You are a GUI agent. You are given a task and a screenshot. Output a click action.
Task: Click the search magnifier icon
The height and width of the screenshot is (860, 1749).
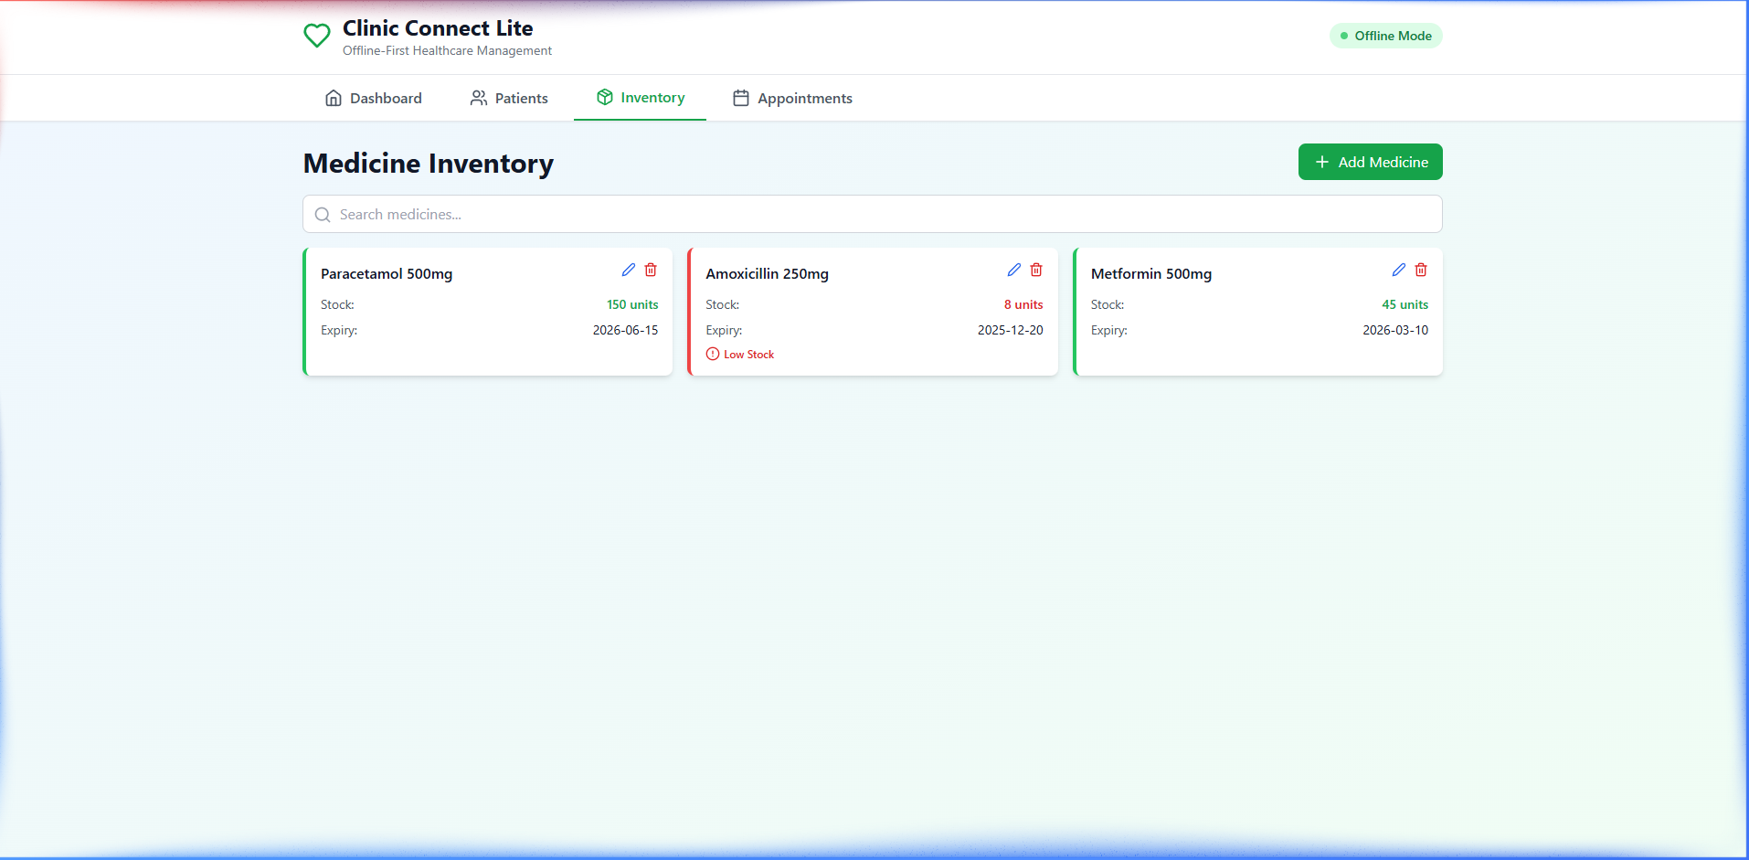point(323,215)
